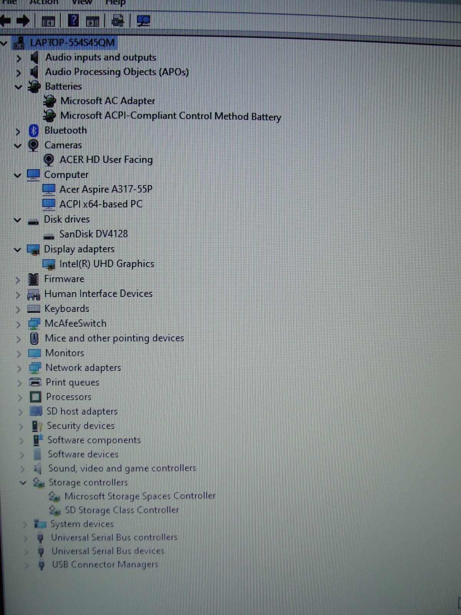This screenshot has height=615, width=461.
Task: Collapse the Computer node
Action: [x=17, y=175]
